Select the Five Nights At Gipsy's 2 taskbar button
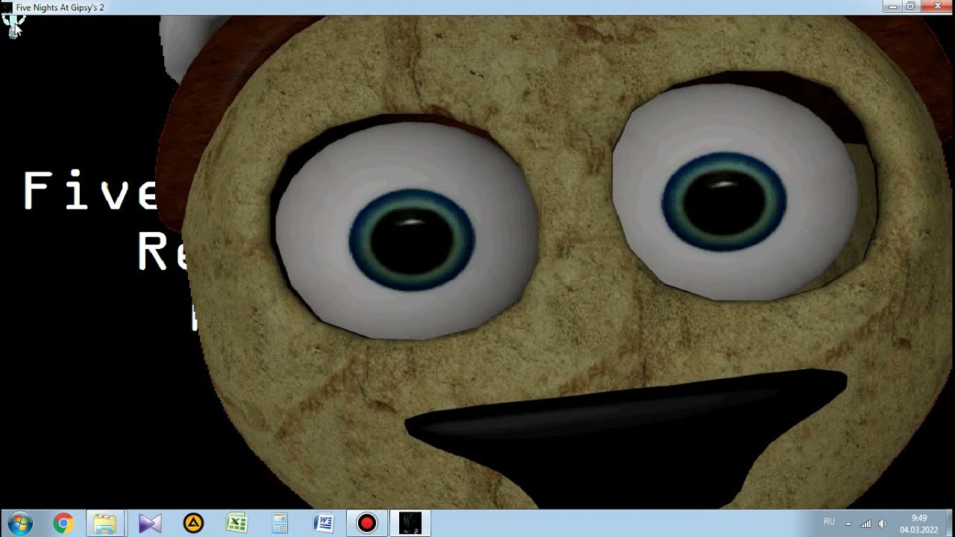This screenshot has height=537, width=955. click(410, 524)
